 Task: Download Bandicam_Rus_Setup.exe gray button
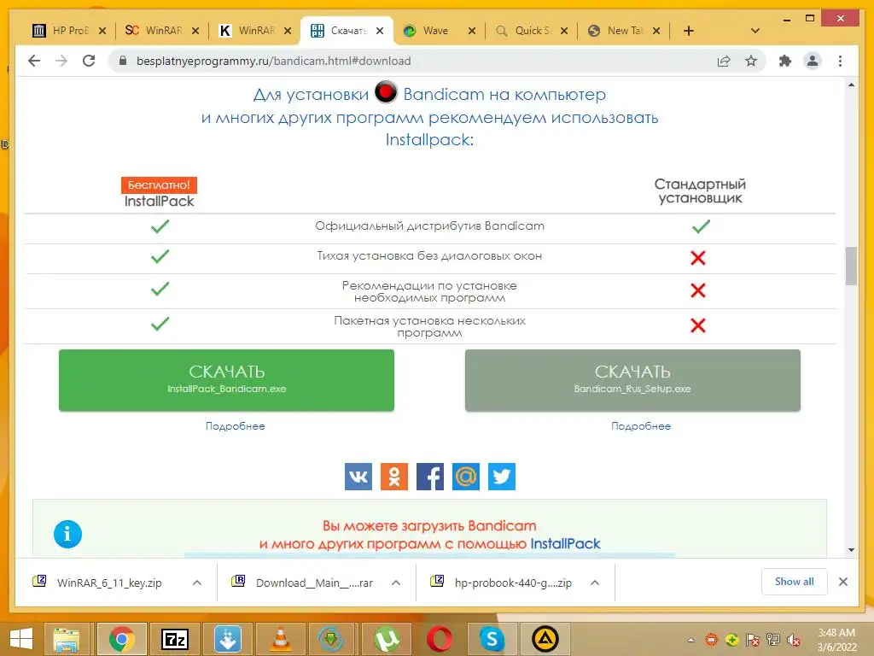coord(632,380)
